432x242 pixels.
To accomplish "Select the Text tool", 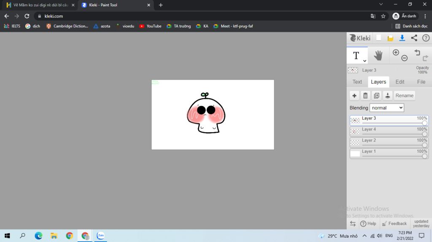I will click(x=357, y=56).
